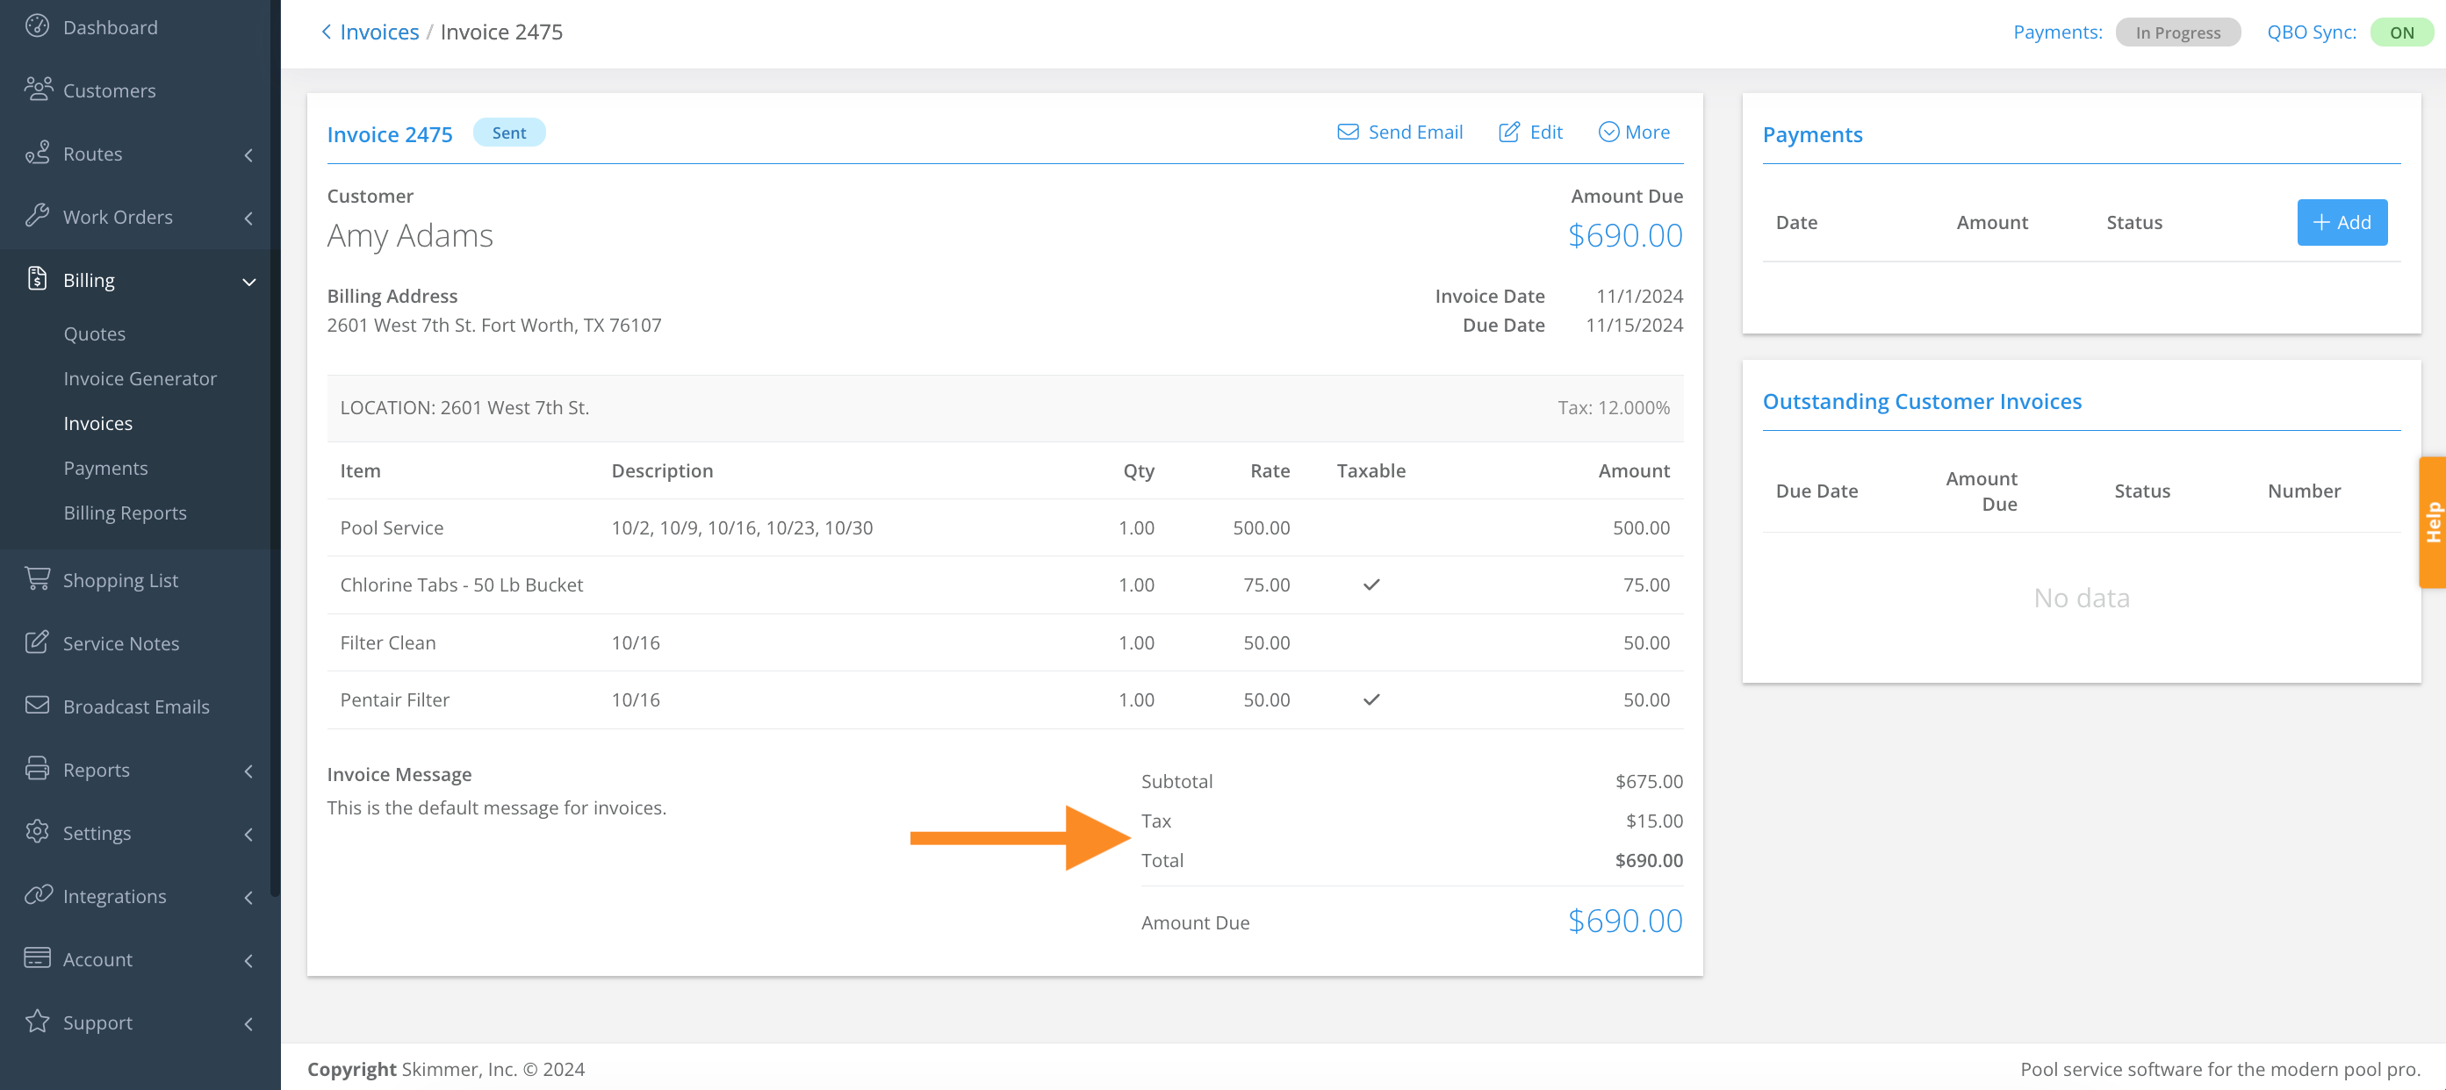Collapse the Billing submenu chevron
The width and height of the screenshot is (2446, 1090).
[248, 281]
